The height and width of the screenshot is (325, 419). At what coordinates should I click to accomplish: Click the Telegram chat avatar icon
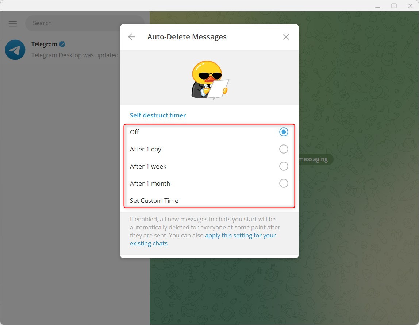[x=15, y=50]
